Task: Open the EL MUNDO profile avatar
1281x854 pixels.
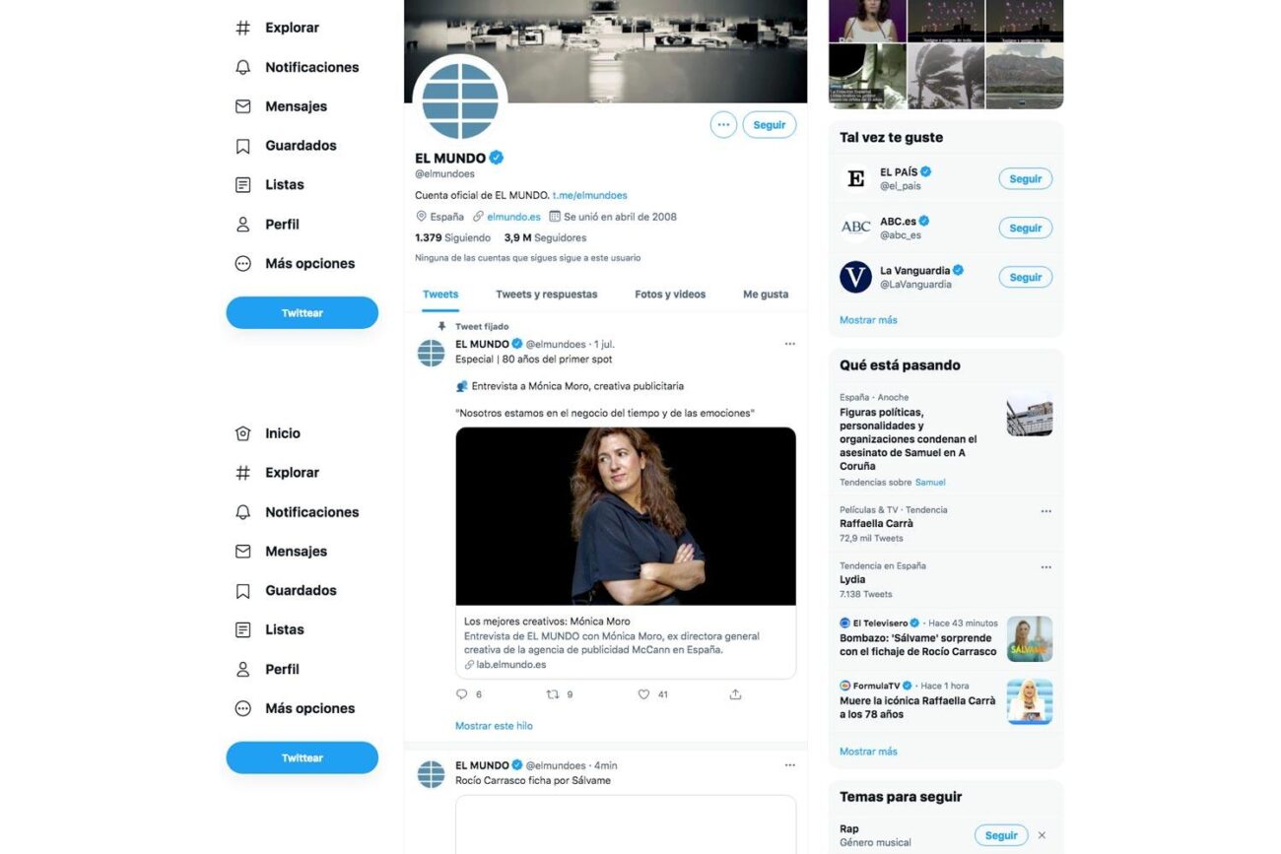Action: point(460,101)
